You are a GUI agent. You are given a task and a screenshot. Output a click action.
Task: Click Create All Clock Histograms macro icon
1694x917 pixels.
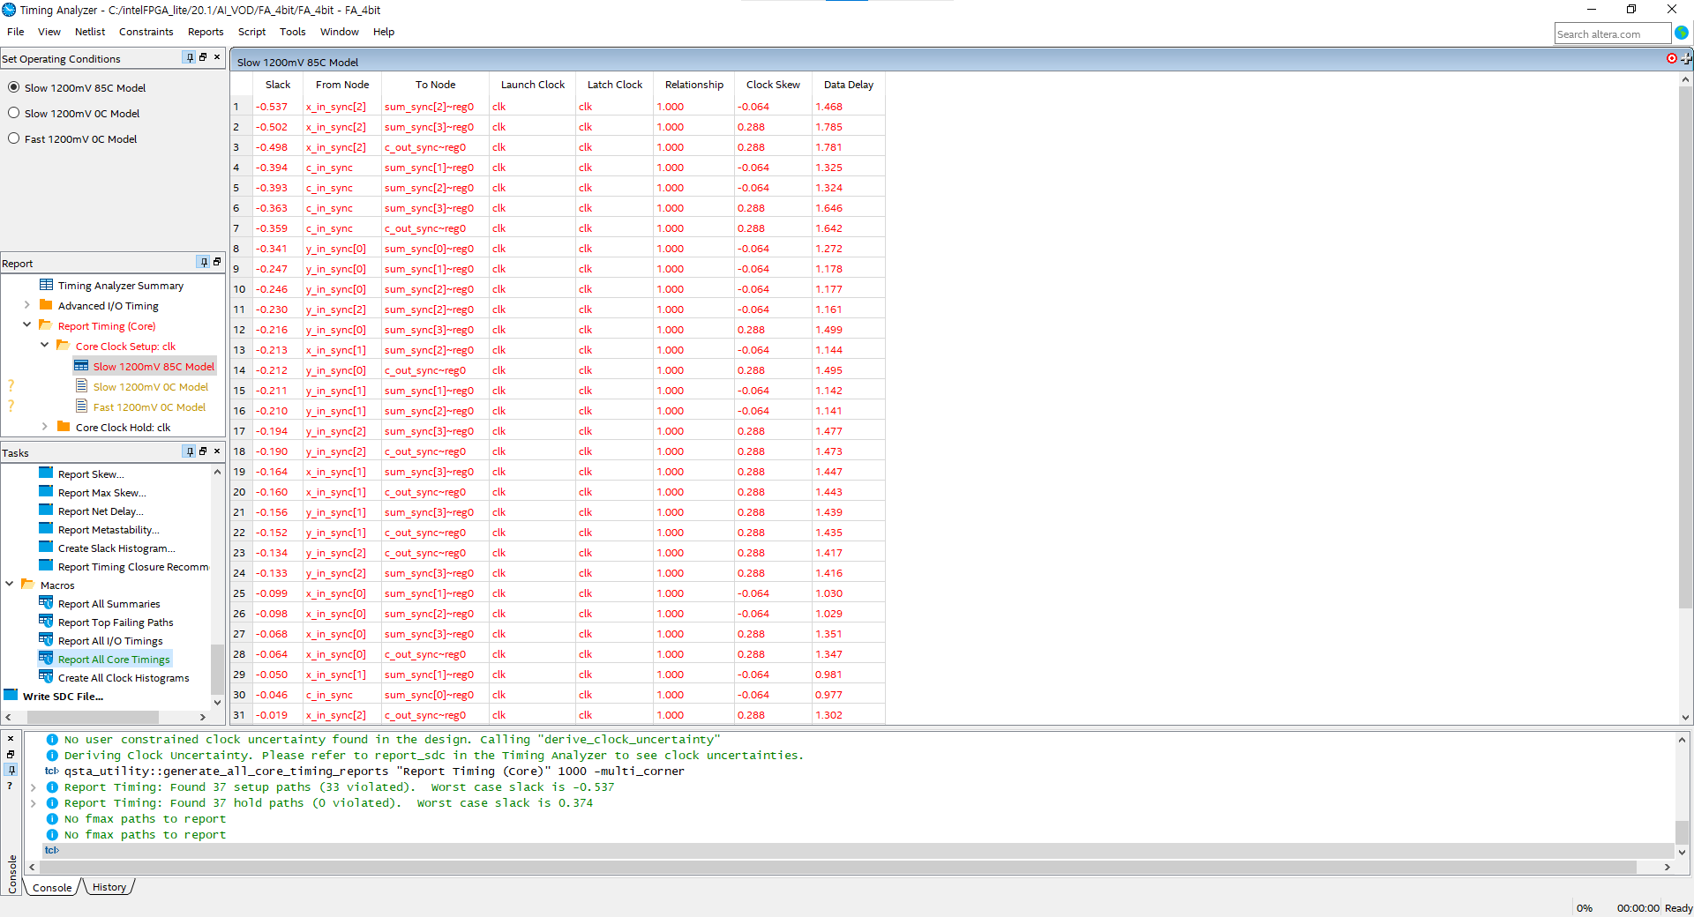click(x=46, y=677)
